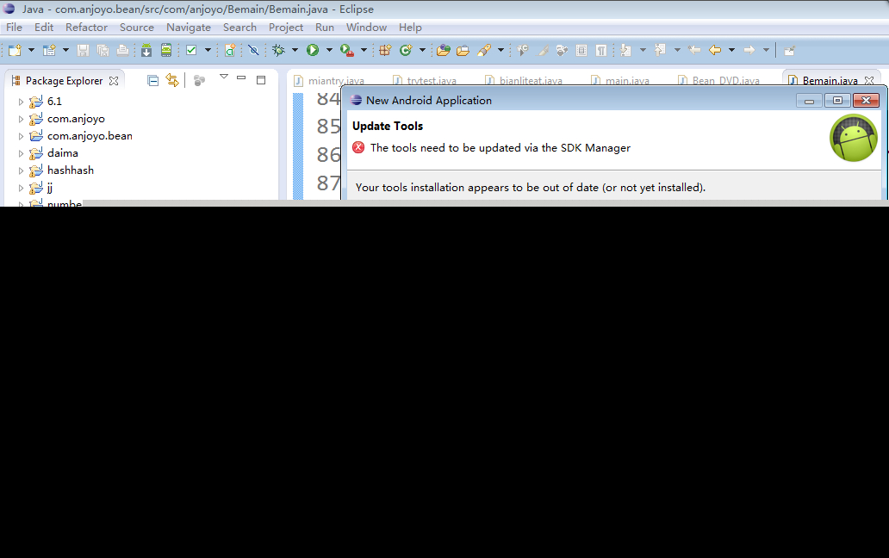
Task: Open the External Tools dropdown arrow
Action: [364, 51]
